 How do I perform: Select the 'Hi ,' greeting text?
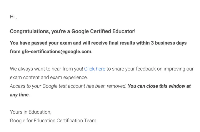(x=13, y=17)
